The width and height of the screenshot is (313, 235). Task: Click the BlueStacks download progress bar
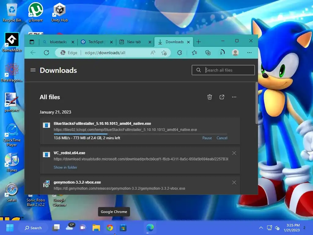pyautogui.click(x=140, y=134)
